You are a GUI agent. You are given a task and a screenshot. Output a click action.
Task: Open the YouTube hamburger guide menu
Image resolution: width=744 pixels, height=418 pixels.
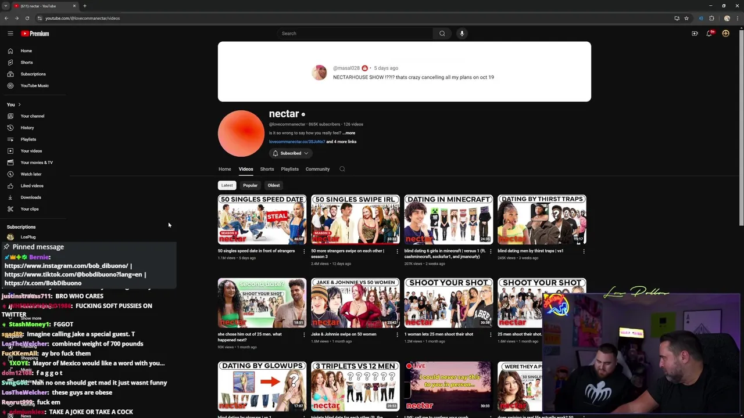click(10, 34)
